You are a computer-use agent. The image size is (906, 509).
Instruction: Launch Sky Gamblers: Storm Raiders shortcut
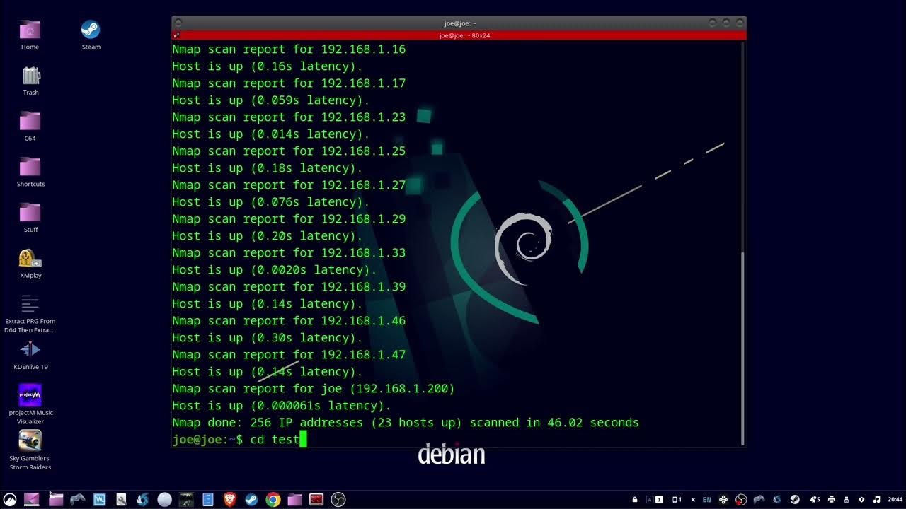coord(30,450)
